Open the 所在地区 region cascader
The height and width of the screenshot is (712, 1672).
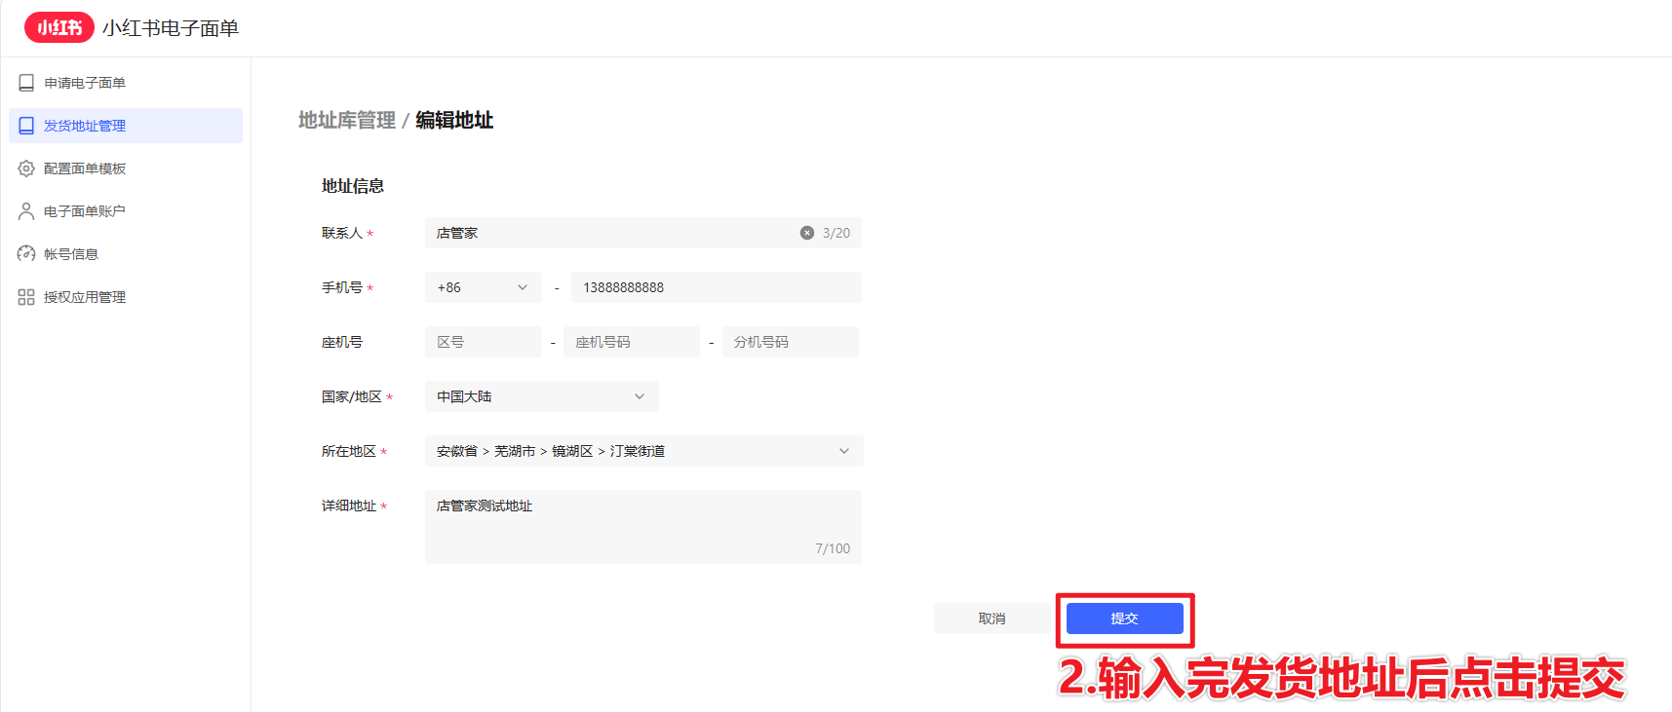click(643, 451)
